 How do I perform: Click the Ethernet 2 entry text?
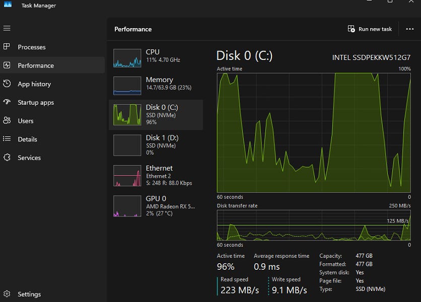tap(159, 176)
